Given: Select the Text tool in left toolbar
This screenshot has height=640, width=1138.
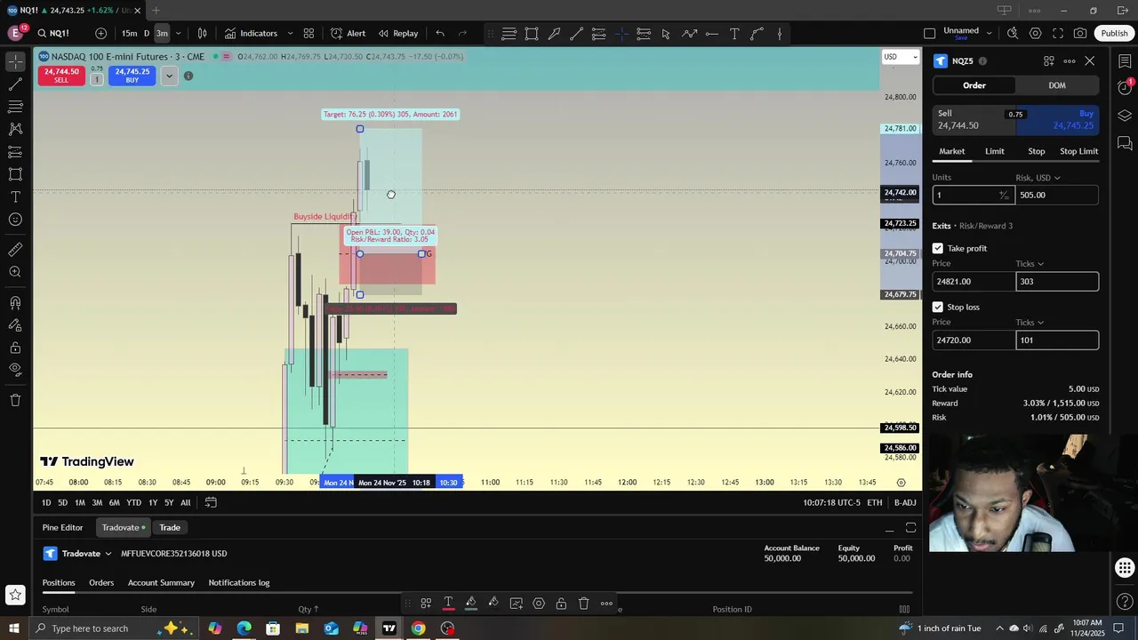Looking at the screenshot, I should click(x=15, y=196).
